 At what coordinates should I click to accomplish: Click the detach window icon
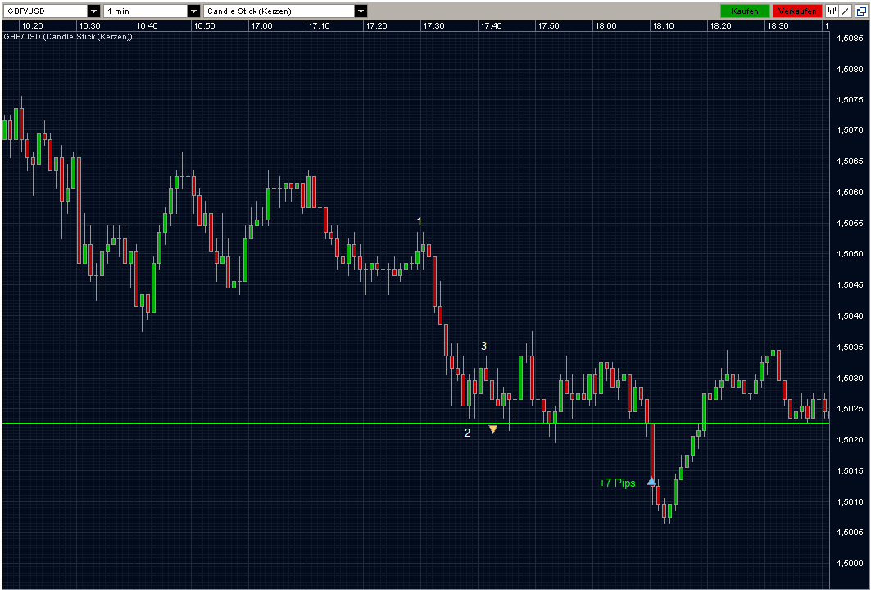861,11
